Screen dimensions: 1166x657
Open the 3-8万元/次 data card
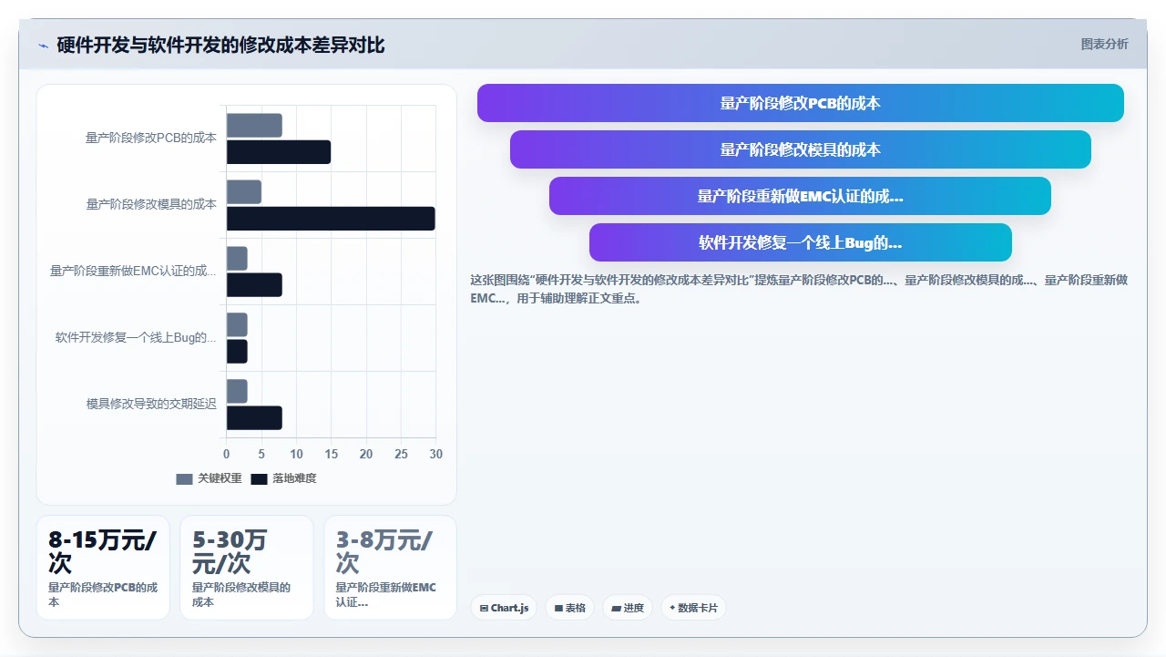pos(391,567)
